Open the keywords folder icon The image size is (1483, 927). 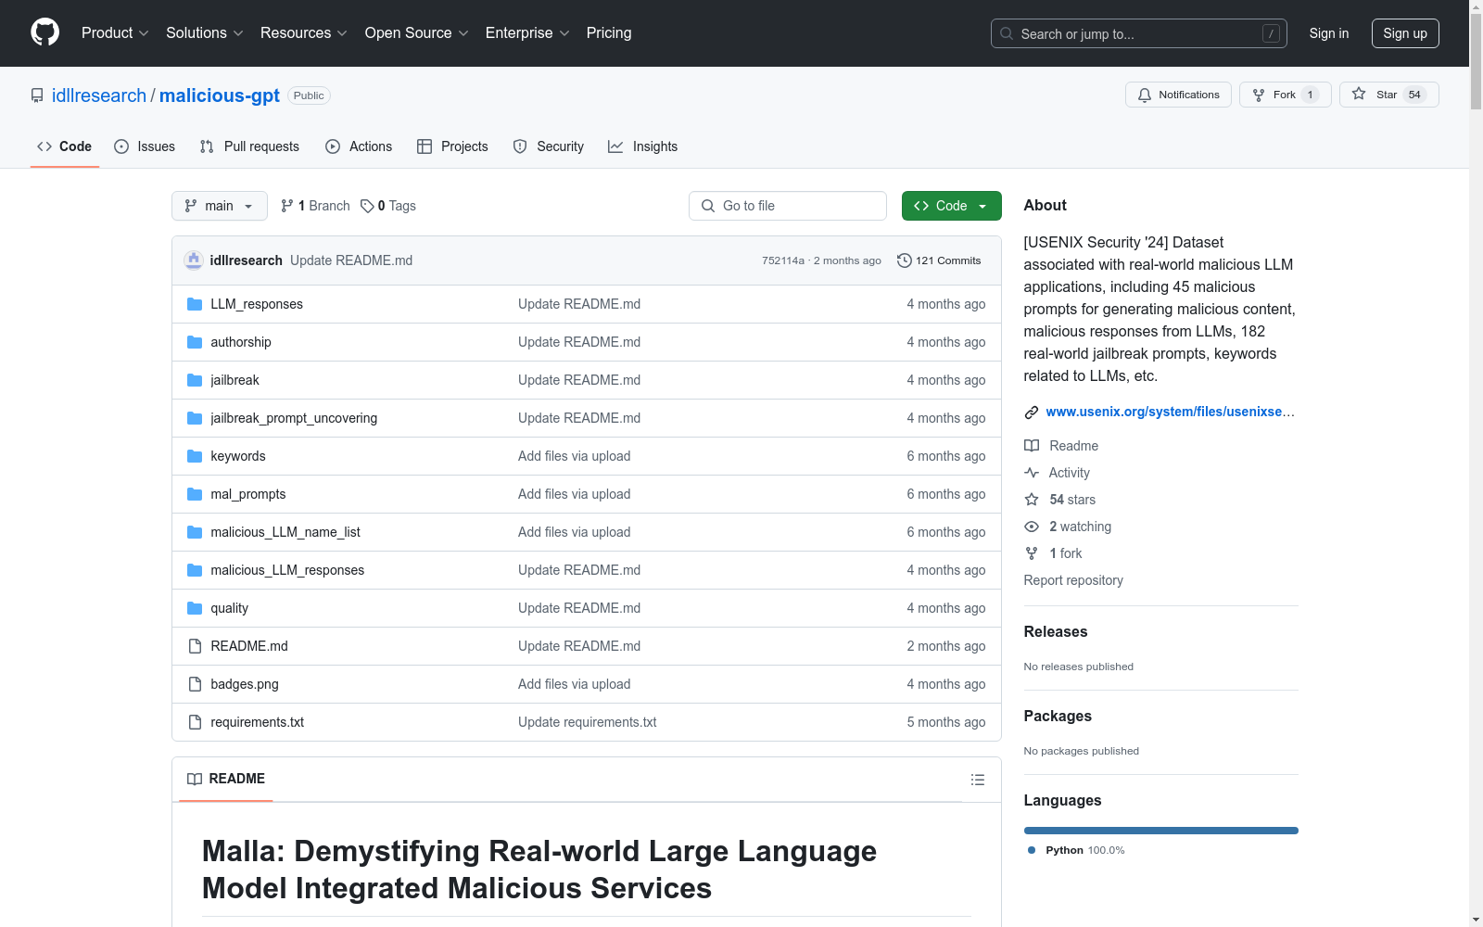[x=195, y=456]
